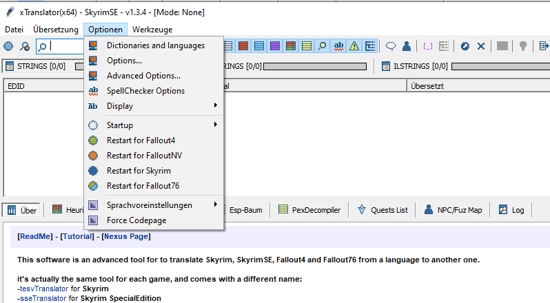The image size is (550, 303).
Task: Toggle the yellow list filter button
Action: 306,46
